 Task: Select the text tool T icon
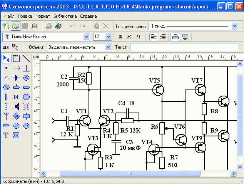tap(6, 135)
